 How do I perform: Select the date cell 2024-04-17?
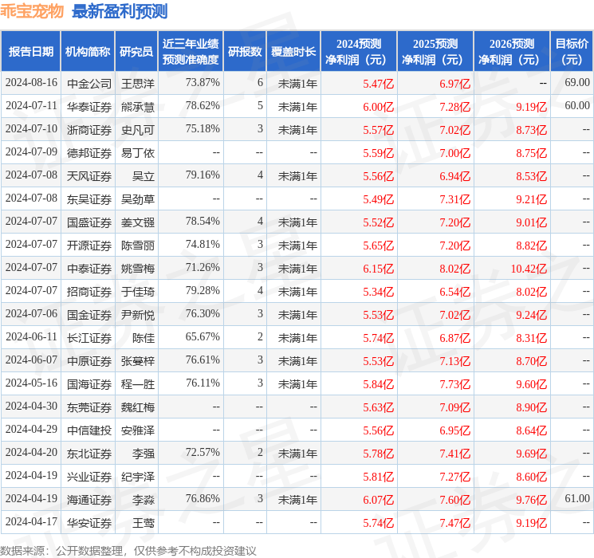(31, 521)
